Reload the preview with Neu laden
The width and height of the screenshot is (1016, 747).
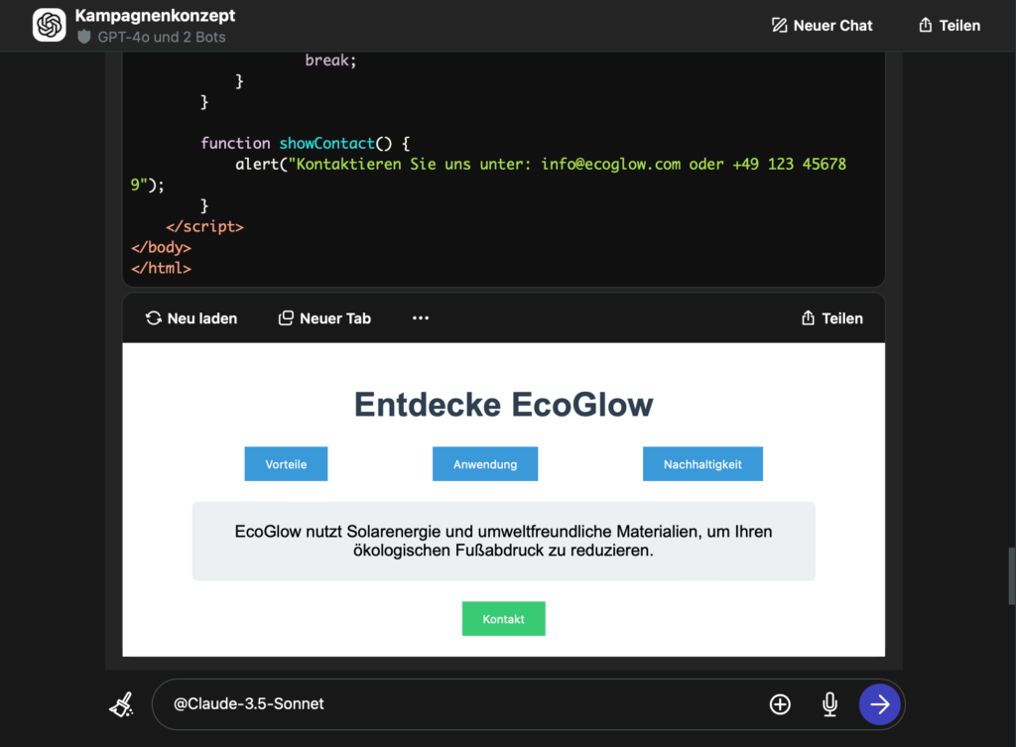191,318
